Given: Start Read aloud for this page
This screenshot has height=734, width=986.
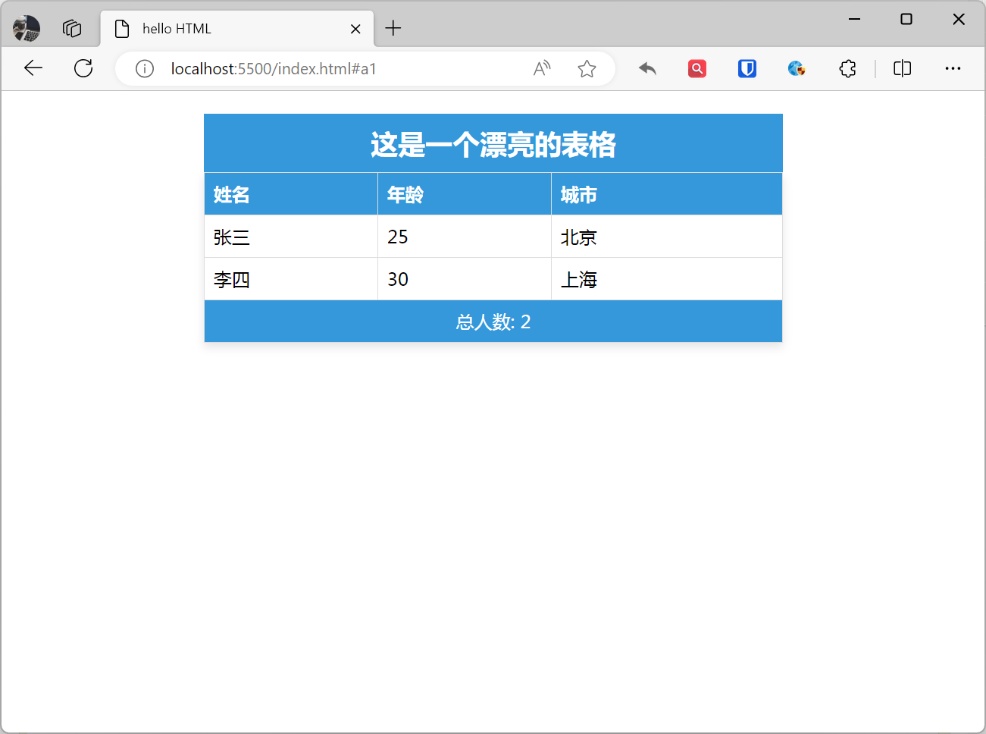Looking at the screenshot, I should pyautogui.click(x=541, y=68).
